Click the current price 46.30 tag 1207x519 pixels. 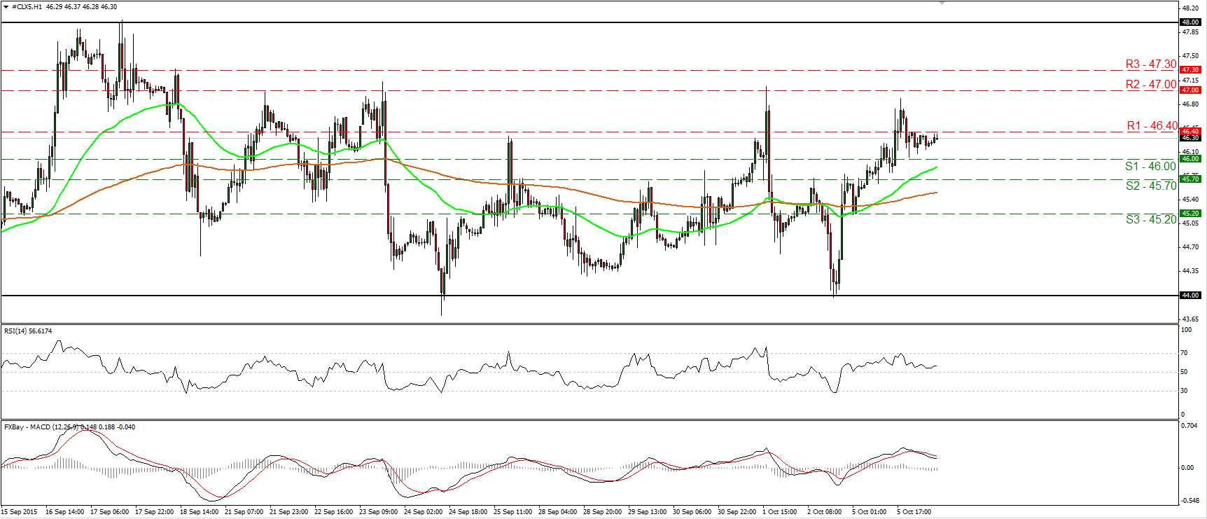(x=1191, y=138)
